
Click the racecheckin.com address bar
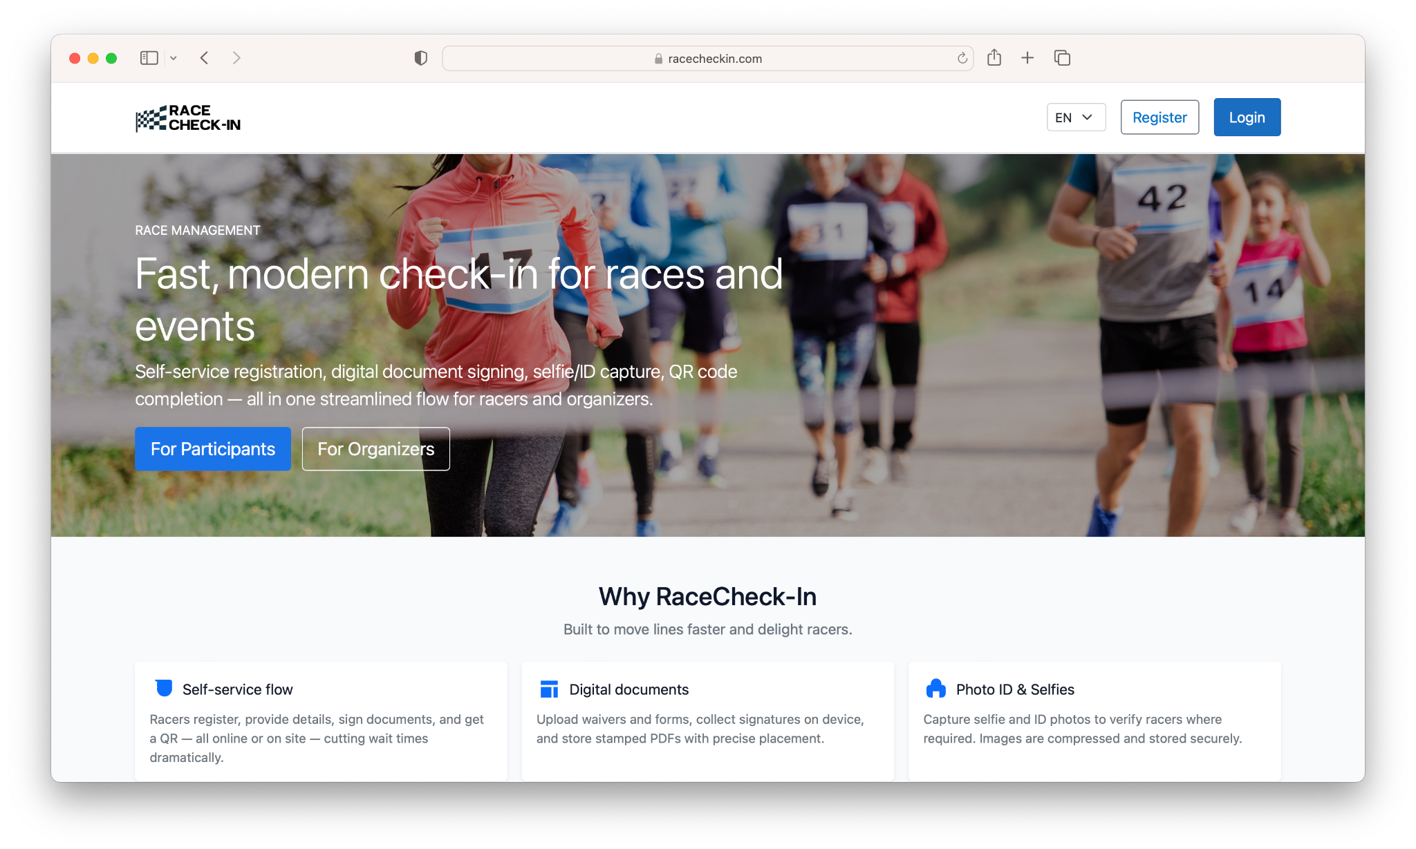707,59
